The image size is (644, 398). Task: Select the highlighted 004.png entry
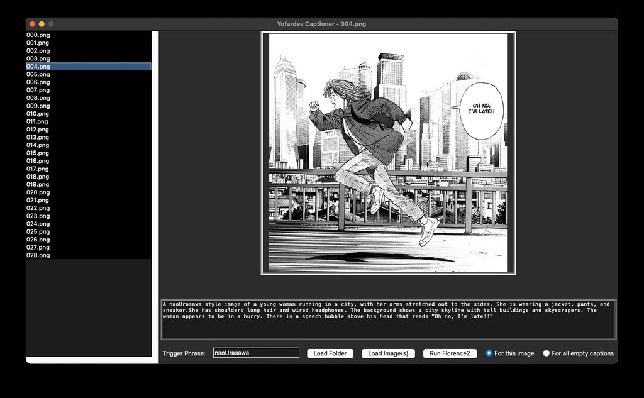[38, 67]
